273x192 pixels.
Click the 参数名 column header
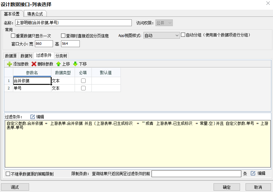(32, 73)
